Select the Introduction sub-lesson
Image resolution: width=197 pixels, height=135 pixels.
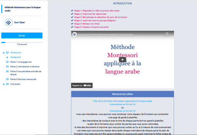[15, 57]
